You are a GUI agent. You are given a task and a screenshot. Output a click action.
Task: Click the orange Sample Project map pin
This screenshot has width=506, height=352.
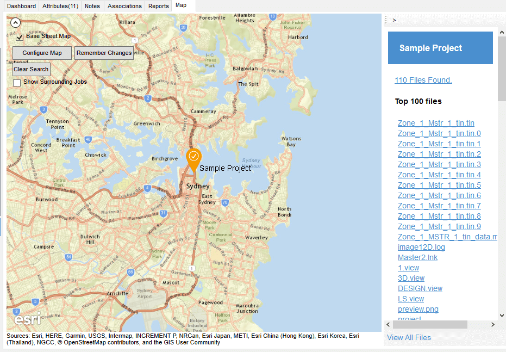point(193,158)
